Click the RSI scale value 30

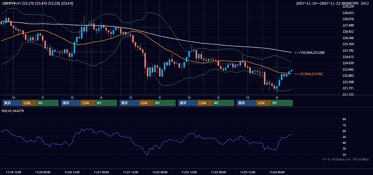tap(344, 149)
